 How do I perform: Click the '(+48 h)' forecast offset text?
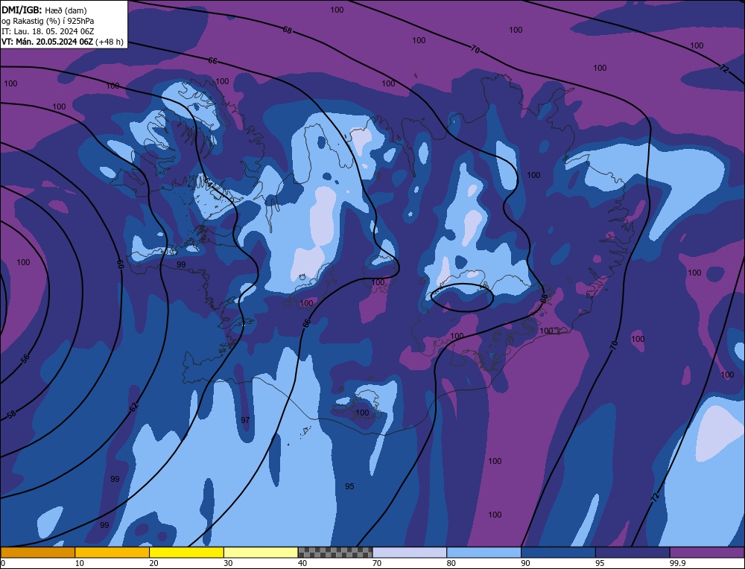110,42
